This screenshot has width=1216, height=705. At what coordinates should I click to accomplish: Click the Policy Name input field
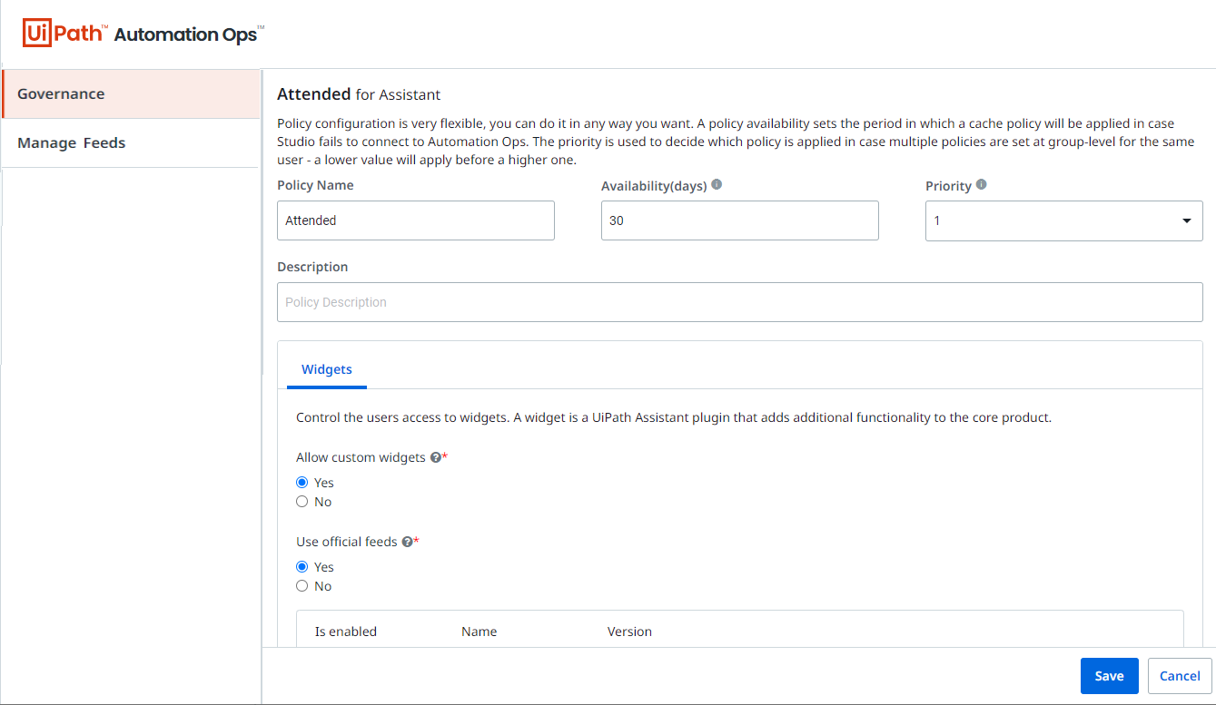[x=416, y=220]
